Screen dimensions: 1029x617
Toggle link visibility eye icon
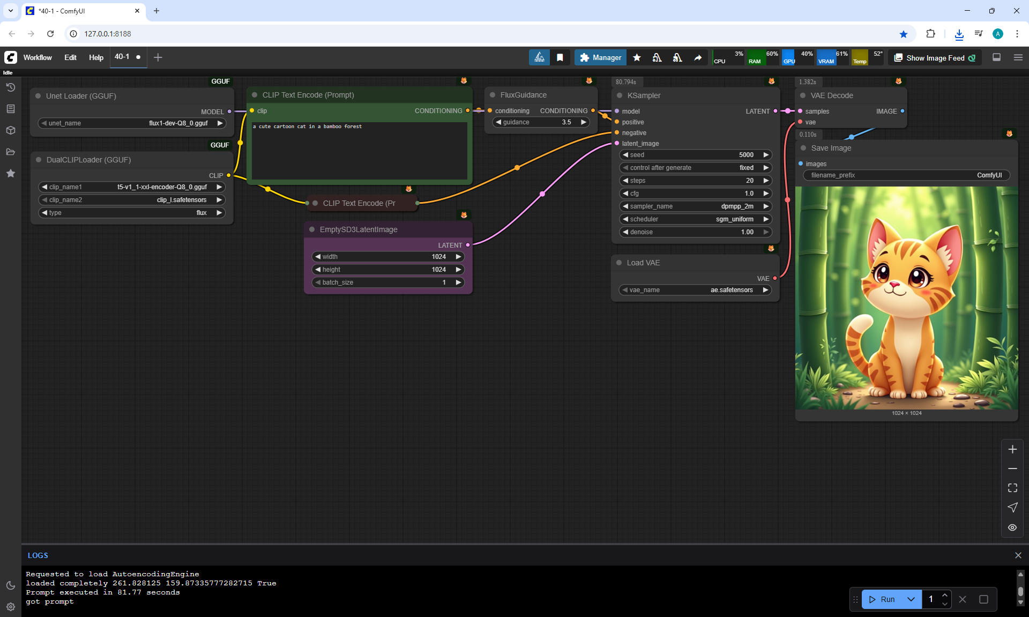point(1012,527)
